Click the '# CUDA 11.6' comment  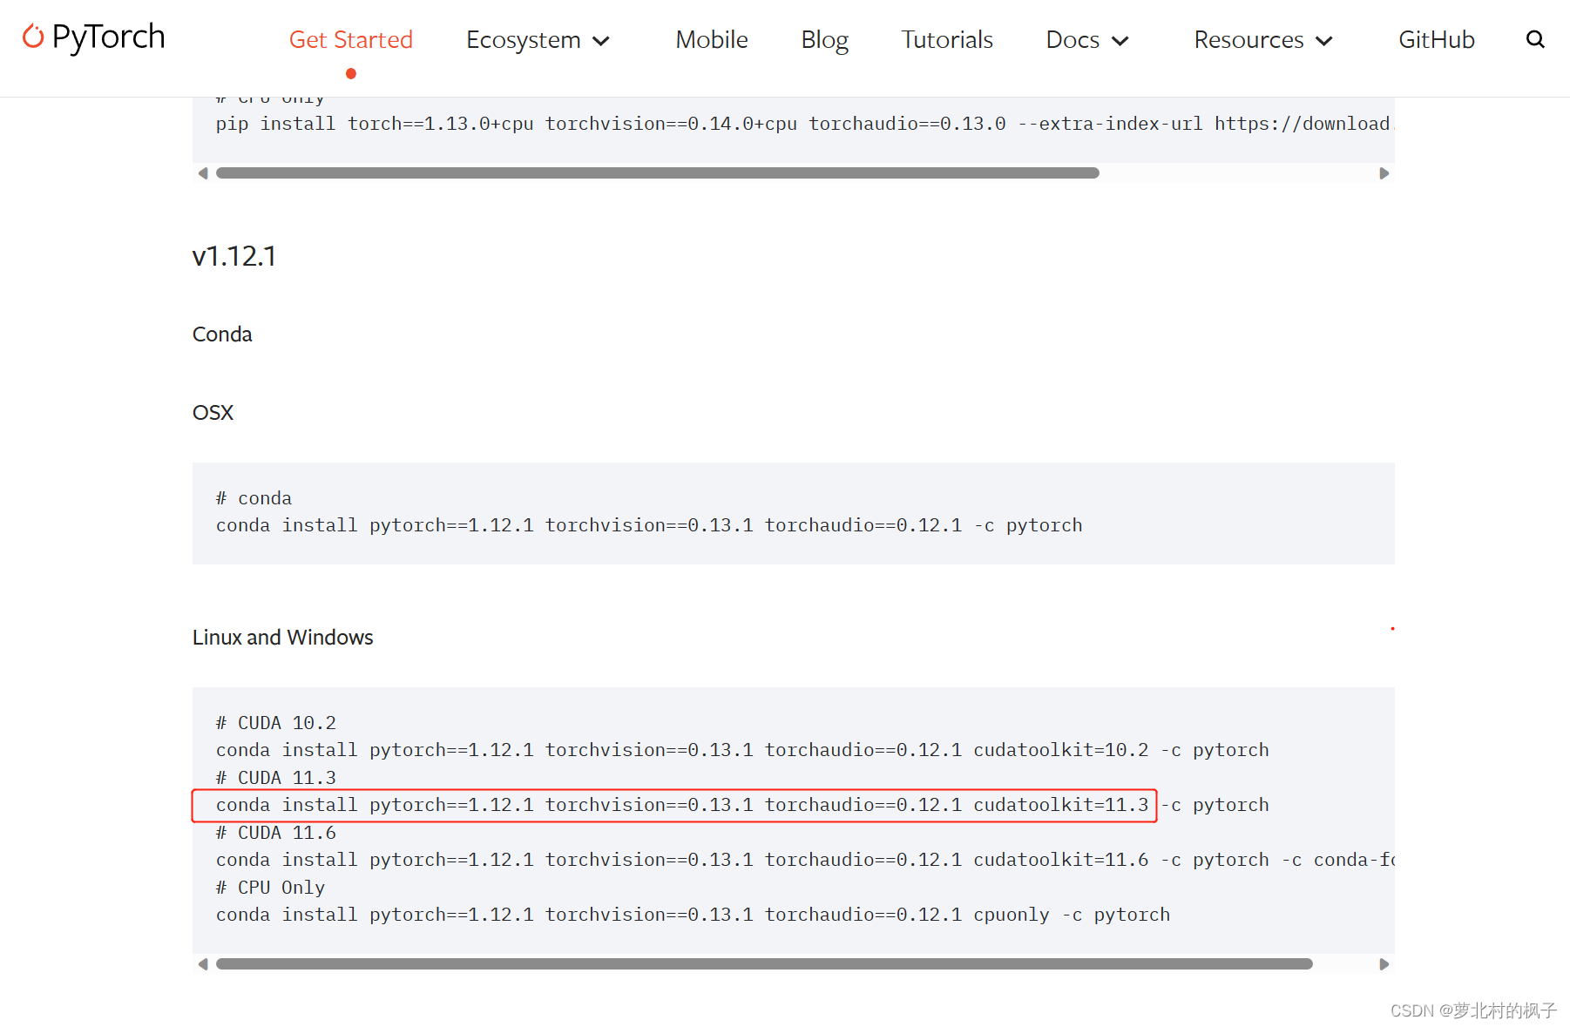[x=276, y=833]
